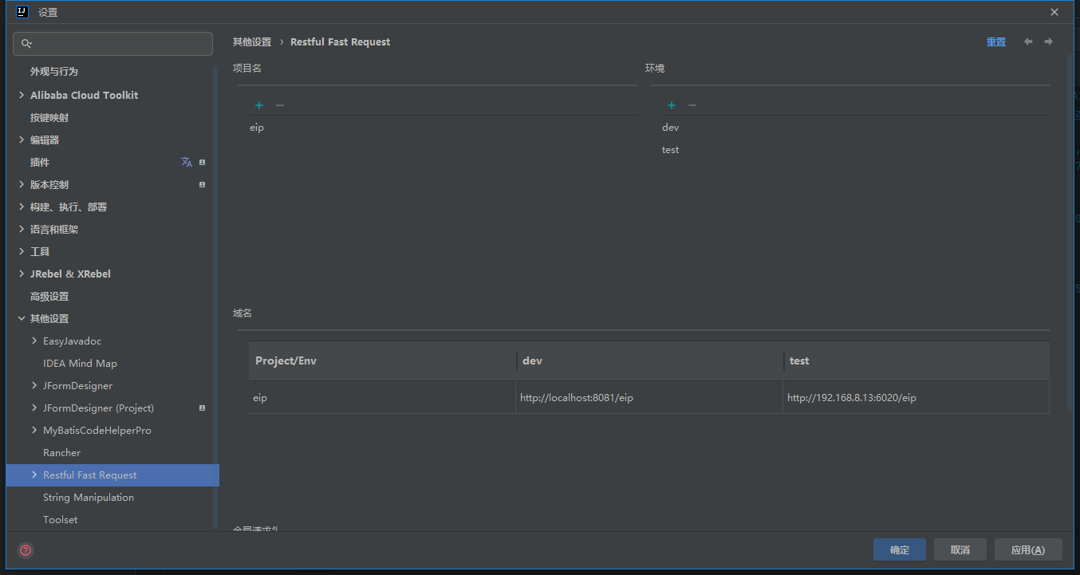Click the settings search field
1080x575 pixels.
(120, 44)
